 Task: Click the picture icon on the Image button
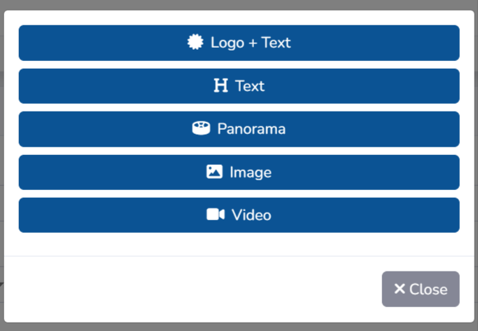[x=214, y=172]
